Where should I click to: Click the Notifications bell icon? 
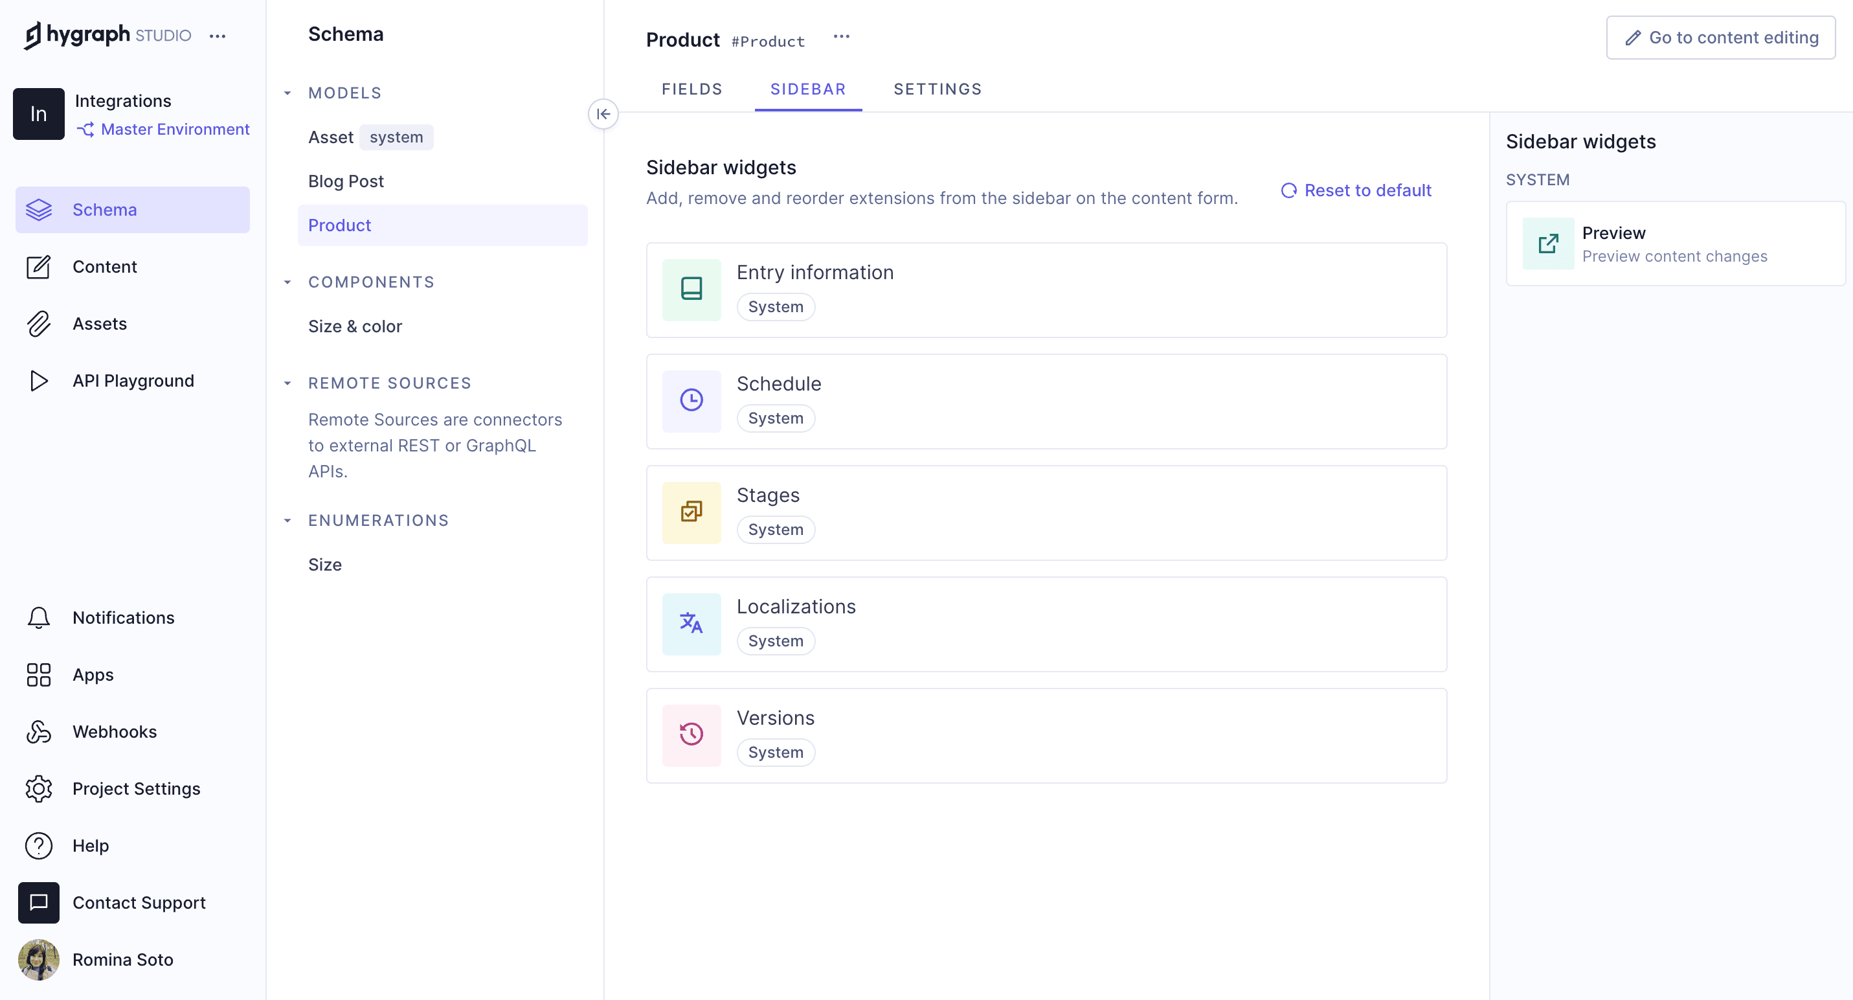pyautogui.click(x=38, y=617)
